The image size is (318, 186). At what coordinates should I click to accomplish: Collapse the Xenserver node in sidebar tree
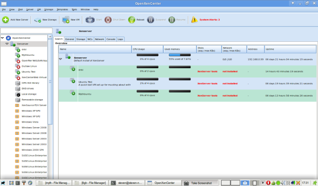tap(7, 44)
